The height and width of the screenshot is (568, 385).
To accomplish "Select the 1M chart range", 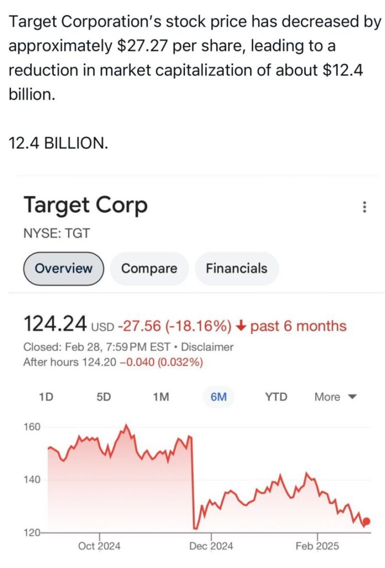I will coord(161,397).
